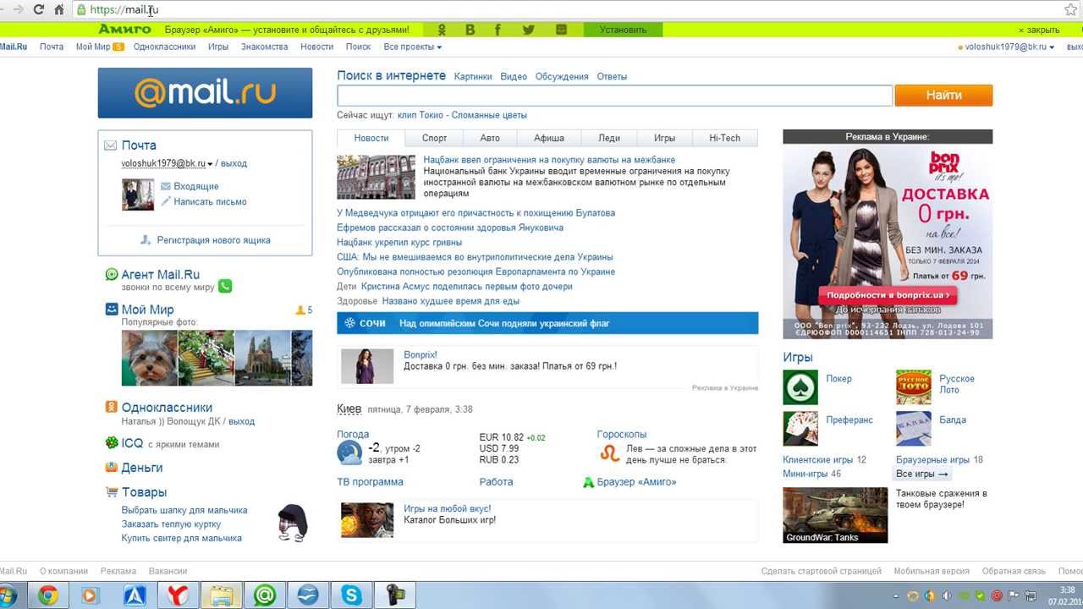This screenshot has height=609, width=1083.
Task: Open the ТВ программа link
Action: click(x=370, y=482)
